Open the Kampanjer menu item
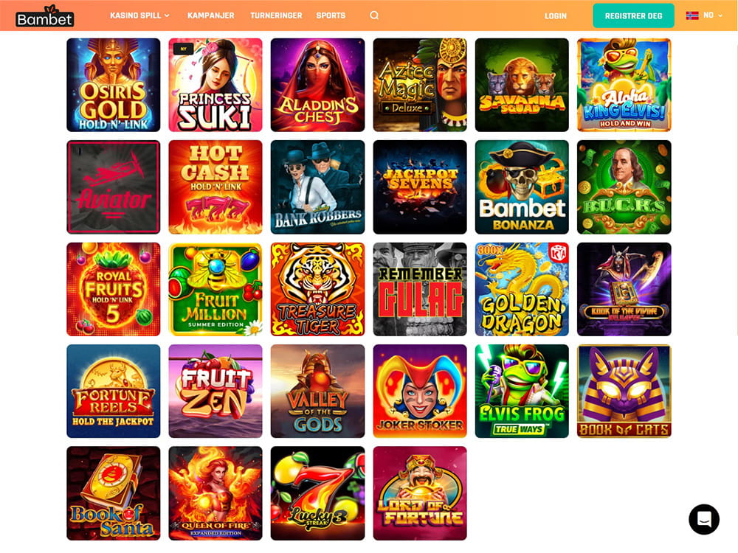This screenshot has height=553, width=738. point(210,15)
